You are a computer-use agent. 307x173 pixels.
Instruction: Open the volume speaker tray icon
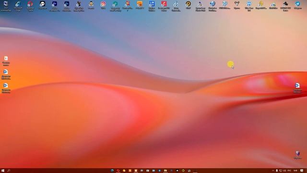click(284, 171)
